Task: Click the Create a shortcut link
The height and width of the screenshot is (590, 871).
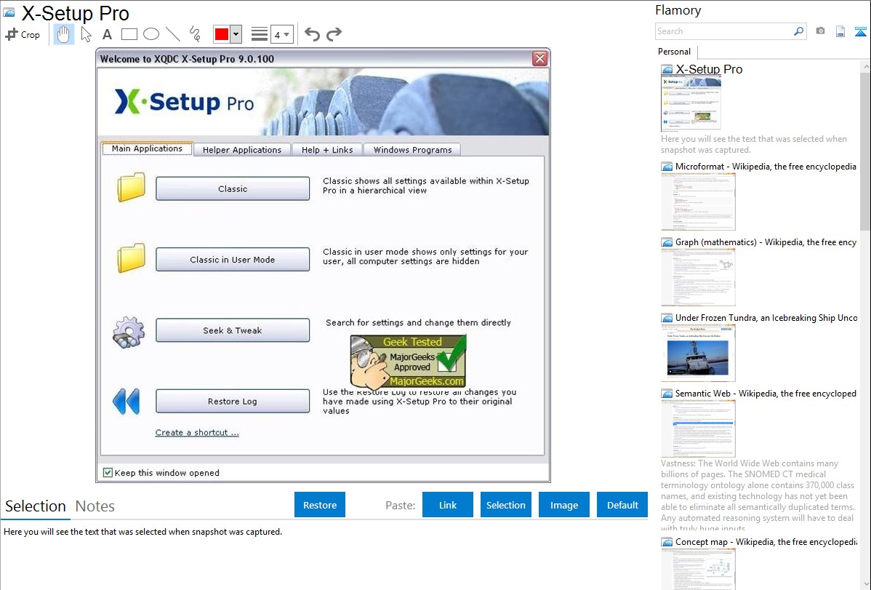Action: (196, 432)
